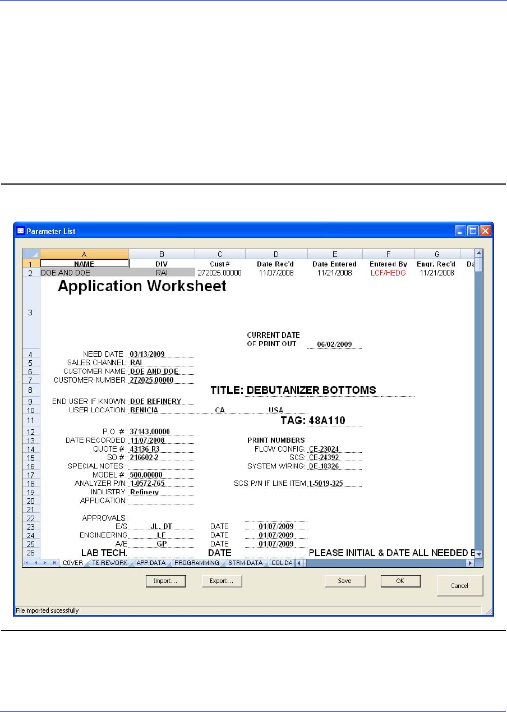Image resolution: width=507 pixels, height=712 pixels.
Task: Switch to the COVER sheet tab
Action: (73, 563)
